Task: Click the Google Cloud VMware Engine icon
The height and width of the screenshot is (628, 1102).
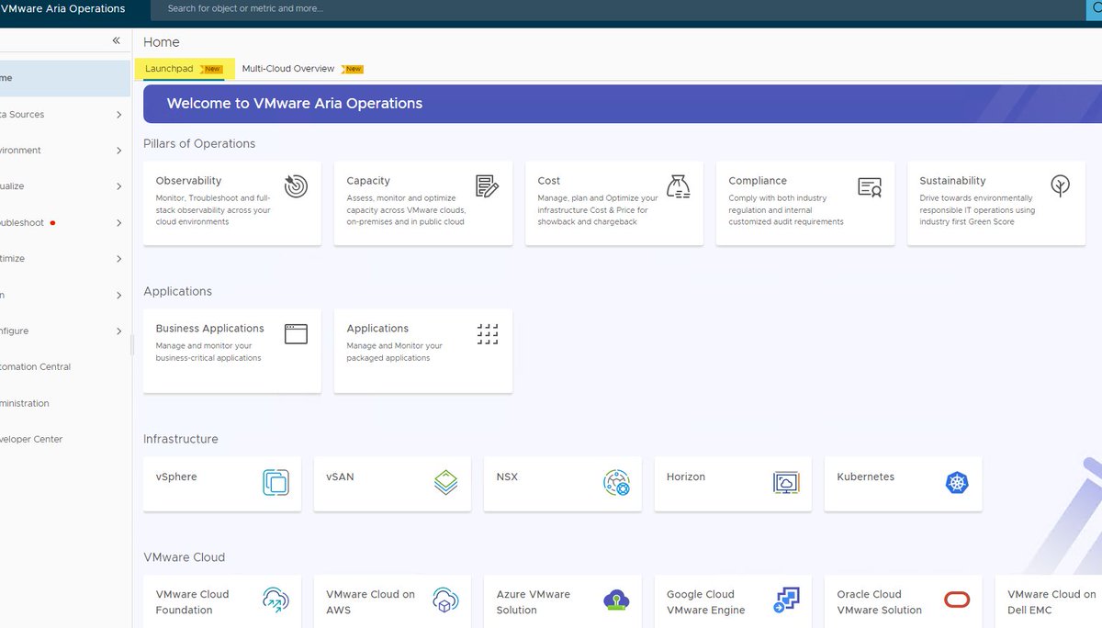Action: pyautogui.click(x=786, y=600)
